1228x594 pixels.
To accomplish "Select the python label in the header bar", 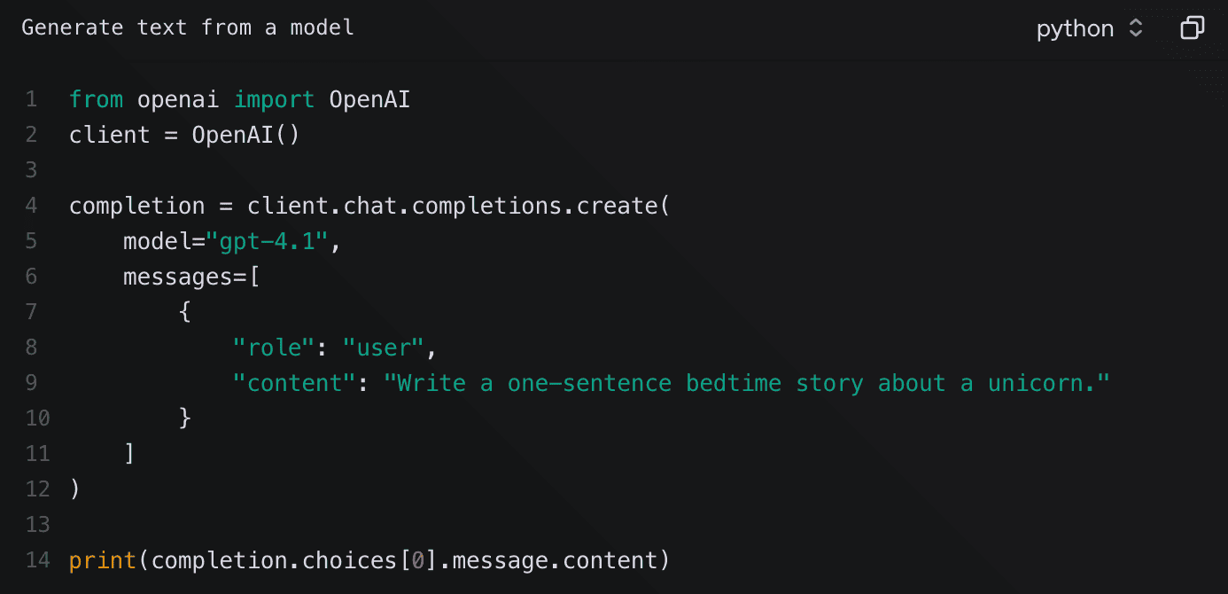I will pos(1075,27).
